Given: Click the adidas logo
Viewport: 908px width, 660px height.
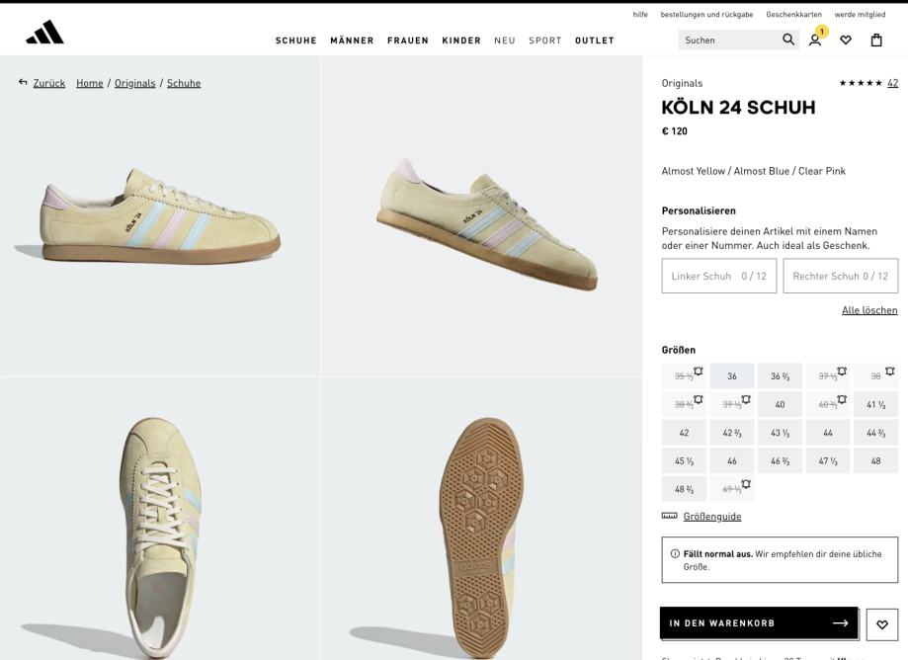Looking at the screenshot, I should tap(44, 33).
